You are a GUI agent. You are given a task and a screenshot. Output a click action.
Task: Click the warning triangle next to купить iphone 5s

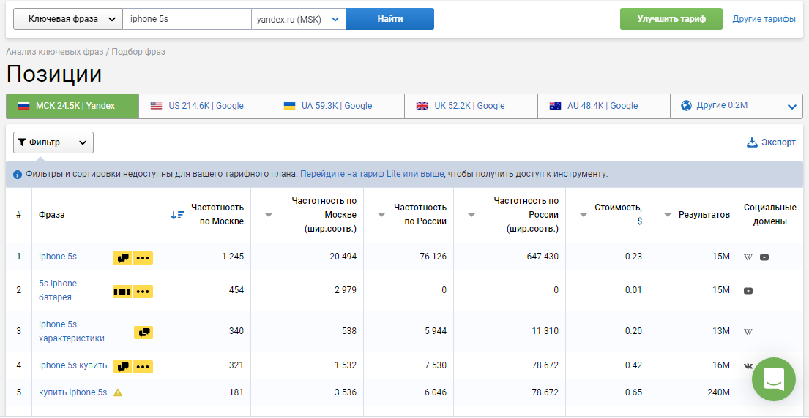pyautogui.click(x=118, y=392)
